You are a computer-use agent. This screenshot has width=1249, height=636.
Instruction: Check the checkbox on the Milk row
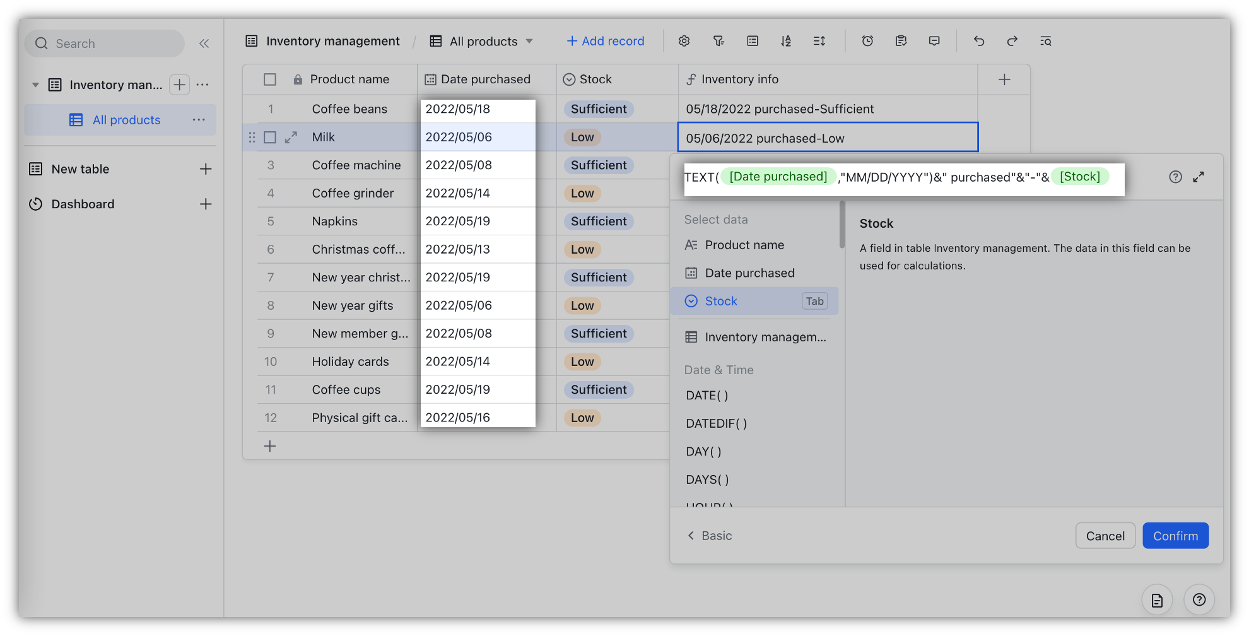[270, 137]
